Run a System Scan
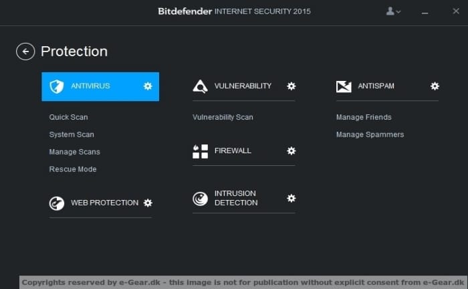This screenshot has width=468, height=289. pos(72,134)
